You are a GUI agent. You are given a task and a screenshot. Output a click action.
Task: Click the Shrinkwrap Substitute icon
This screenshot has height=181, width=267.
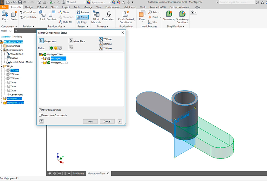[x=182, y=14]
